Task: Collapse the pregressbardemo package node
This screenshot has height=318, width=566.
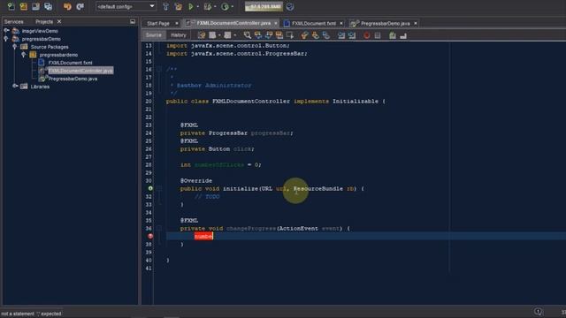Action: click(24, 55)
